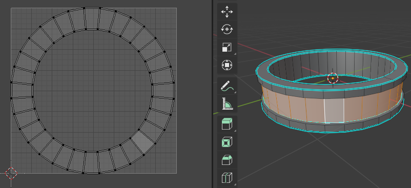This screenshot has height=188, width=411.
Task: Choose the Annotate pencil tool
Action: coord(227,86)
